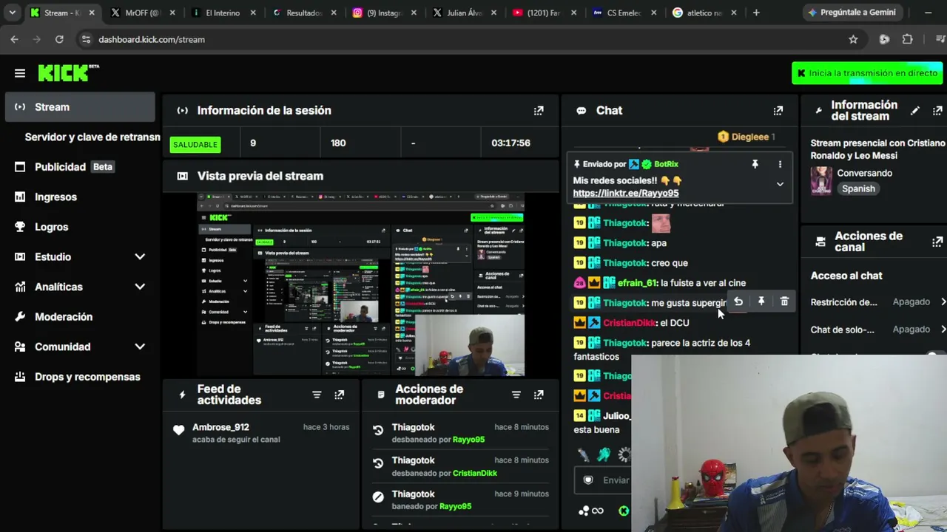This screenshot has width=947, height=532.
Task: Pop out the Información del stream panel
Action: click(937, 110)
